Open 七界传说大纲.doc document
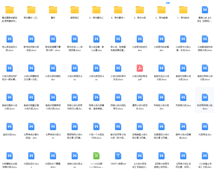Image resolution: width=214 pixels, height=173 pixels. [53, 127]
